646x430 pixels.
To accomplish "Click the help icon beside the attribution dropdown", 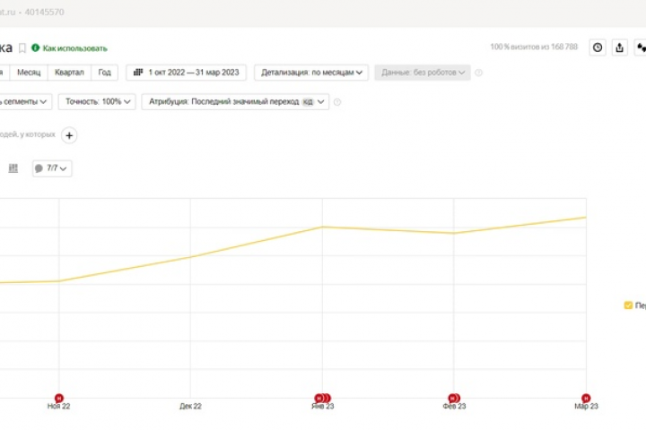I will coord(337,102).
